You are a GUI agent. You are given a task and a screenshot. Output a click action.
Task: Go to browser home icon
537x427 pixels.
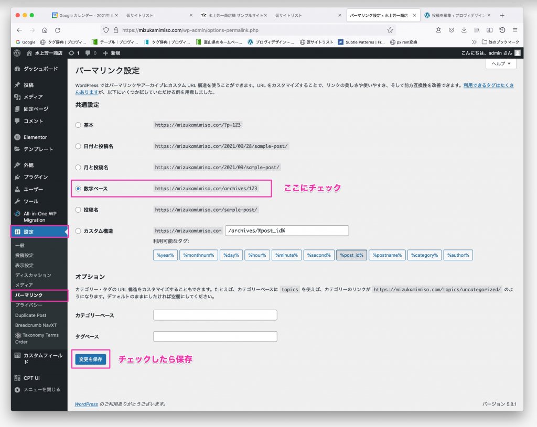(x=45, y=30)
